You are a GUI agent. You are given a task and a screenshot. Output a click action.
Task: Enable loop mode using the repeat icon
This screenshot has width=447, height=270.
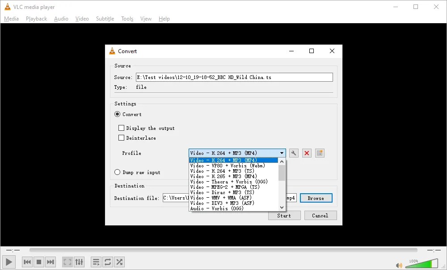click(x=107, y=262)
